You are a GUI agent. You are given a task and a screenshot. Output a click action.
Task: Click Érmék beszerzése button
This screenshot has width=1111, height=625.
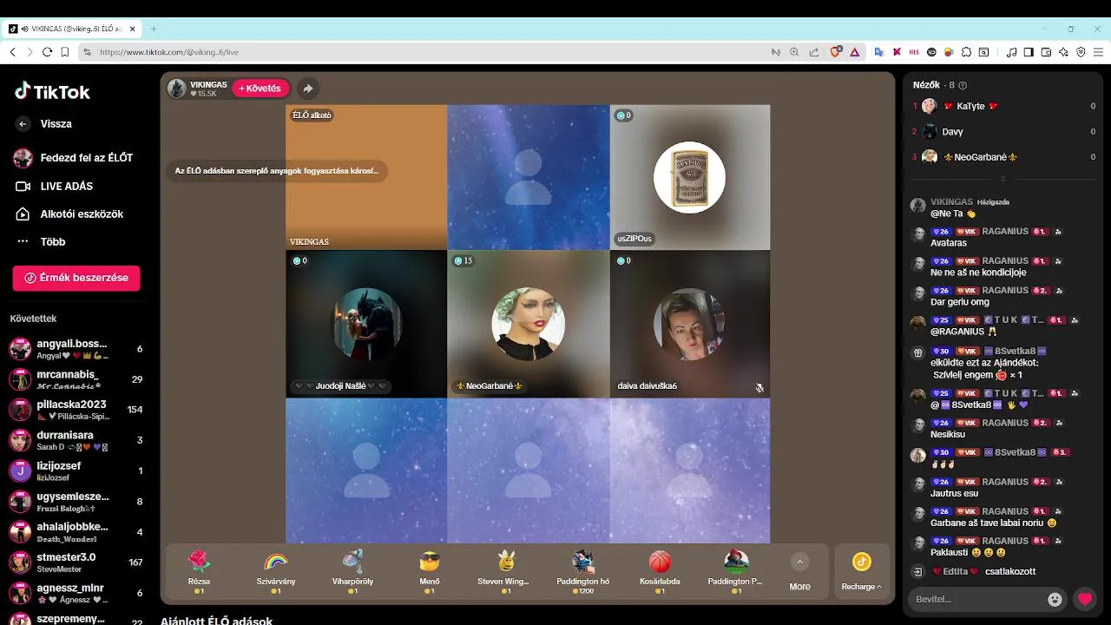tap(76, 278)
